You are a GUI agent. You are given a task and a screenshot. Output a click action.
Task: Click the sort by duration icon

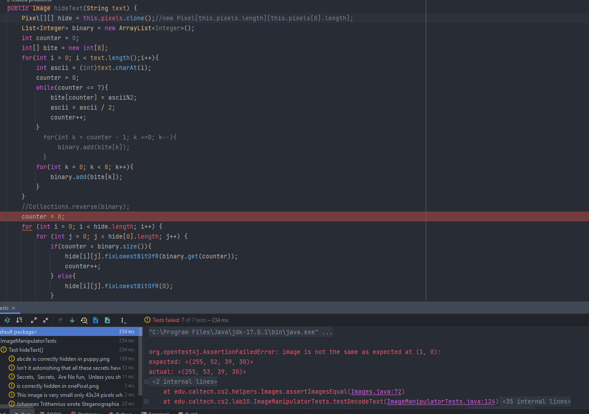[x=19, y=320]
